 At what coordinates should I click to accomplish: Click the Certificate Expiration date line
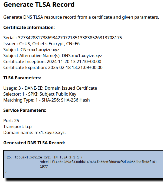[x=53, y=67]
